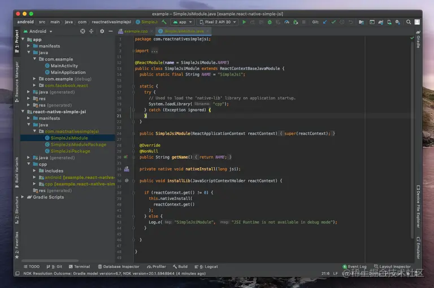
Task: Toggle Resource Manager side panel
Action: point(17,82)
